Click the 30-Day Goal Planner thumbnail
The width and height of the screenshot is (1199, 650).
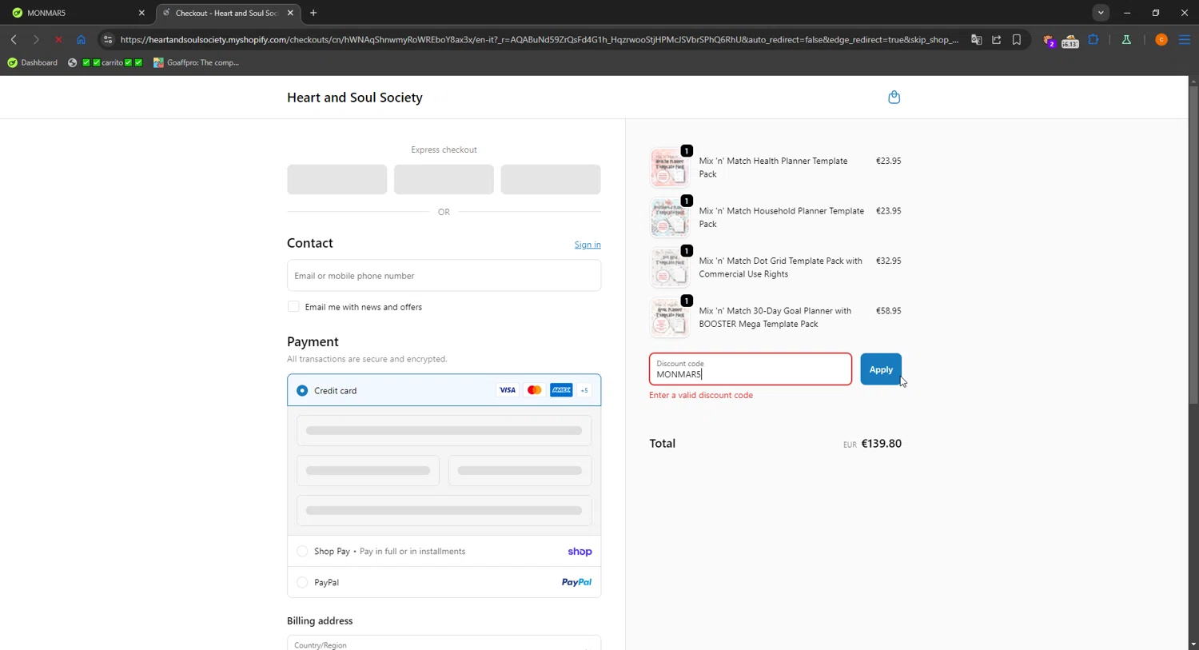coord(669,317)
